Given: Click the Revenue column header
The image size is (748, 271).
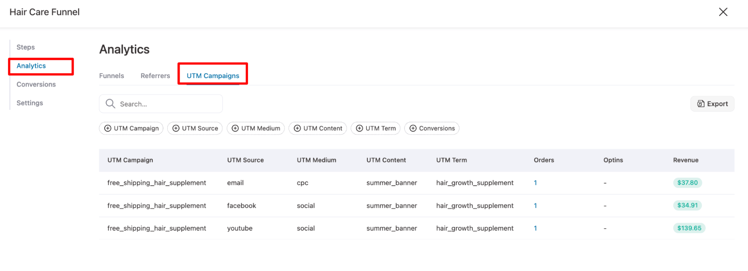Looking at the screenshot, I should 686,160.
